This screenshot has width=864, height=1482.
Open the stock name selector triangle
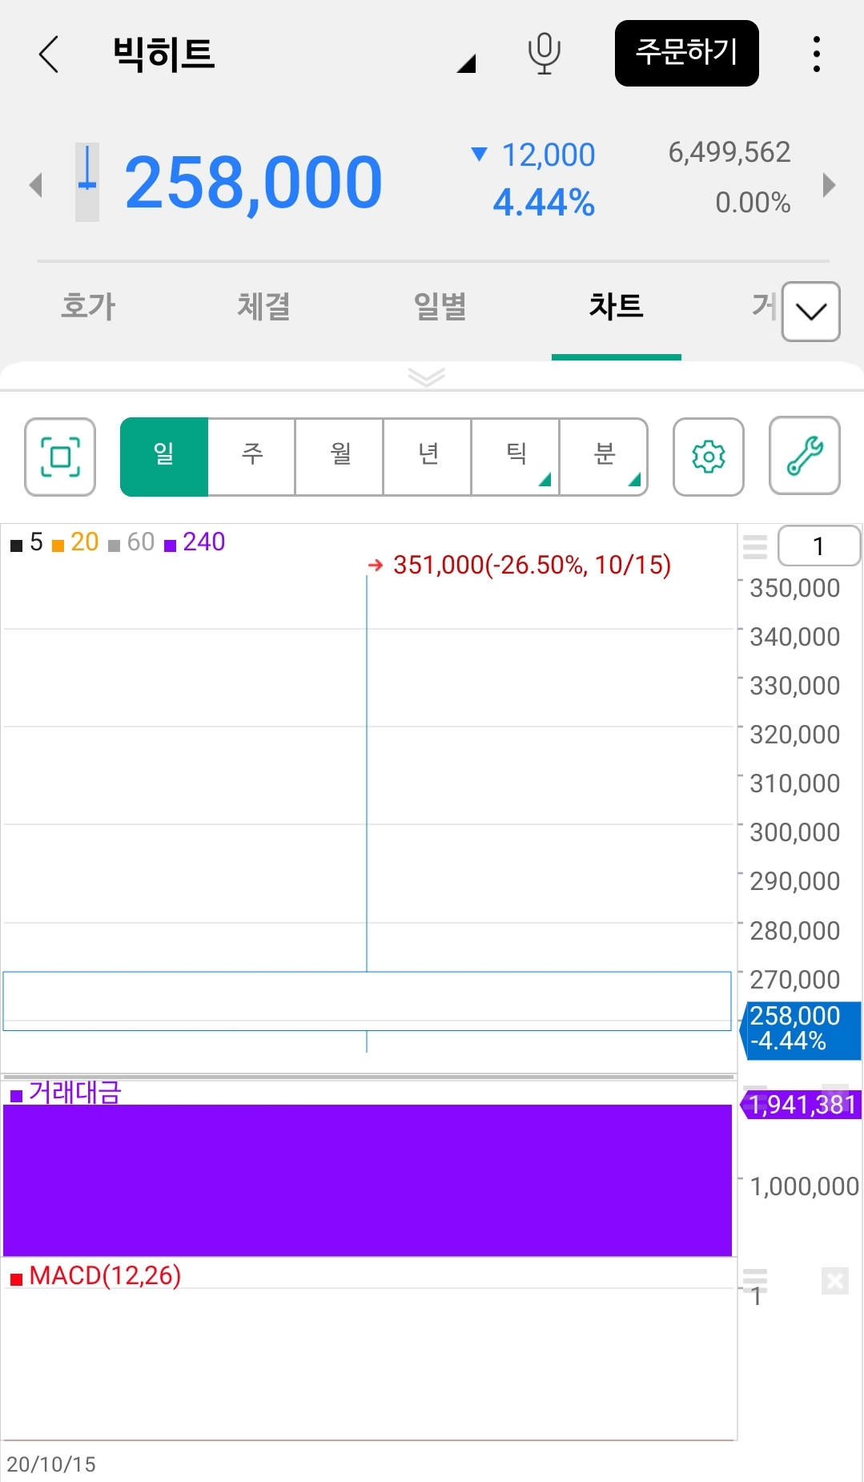coord(467,63)
